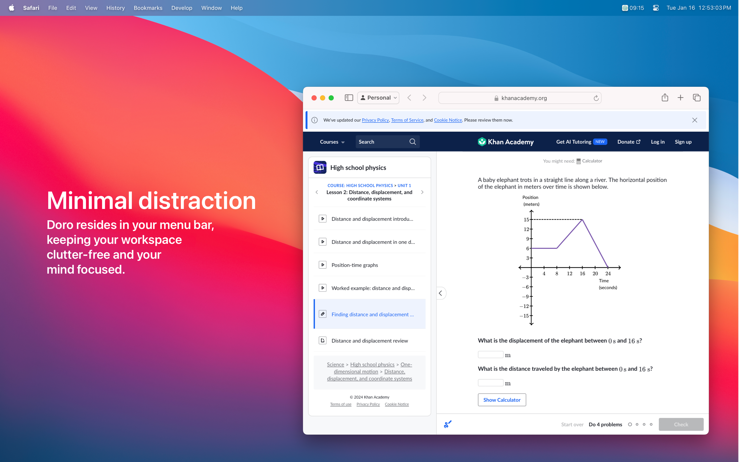Click the Terms of Service link
This screenshot has width=739, height=462.
pyautogui.click(x=407, y=120)
